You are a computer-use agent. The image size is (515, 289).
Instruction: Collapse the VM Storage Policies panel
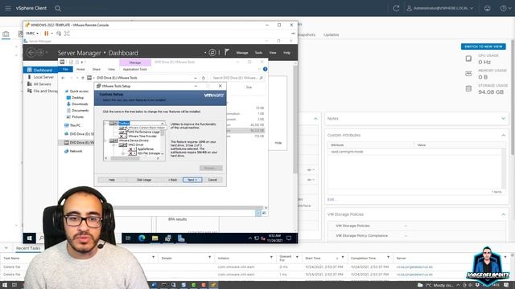click(503, 214)
